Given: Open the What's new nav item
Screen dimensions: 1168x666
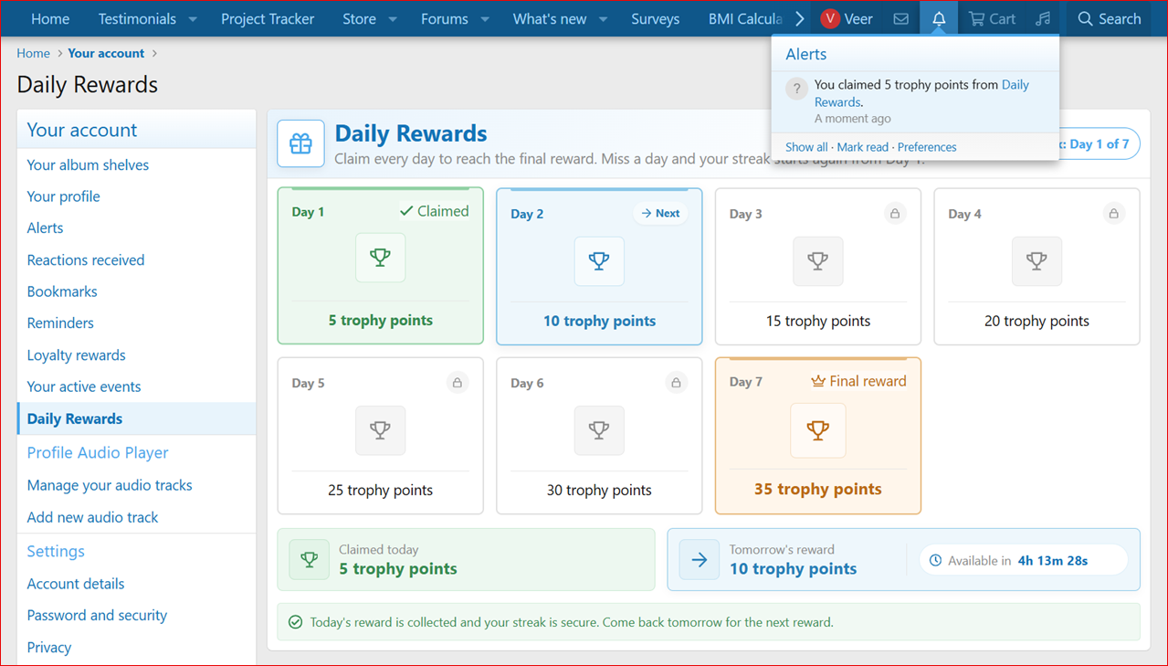Looking at the screenshot, I should click(x=550, y=18).
